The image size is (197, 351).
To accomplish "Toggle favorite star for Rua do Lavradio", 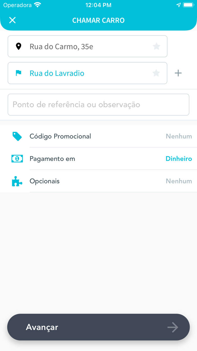I will pyautogui.click(x=156, y=73).
